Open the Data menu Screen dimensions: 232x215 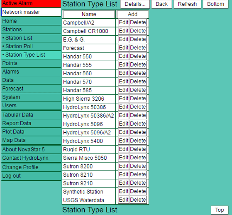click(x=31, y=80)
